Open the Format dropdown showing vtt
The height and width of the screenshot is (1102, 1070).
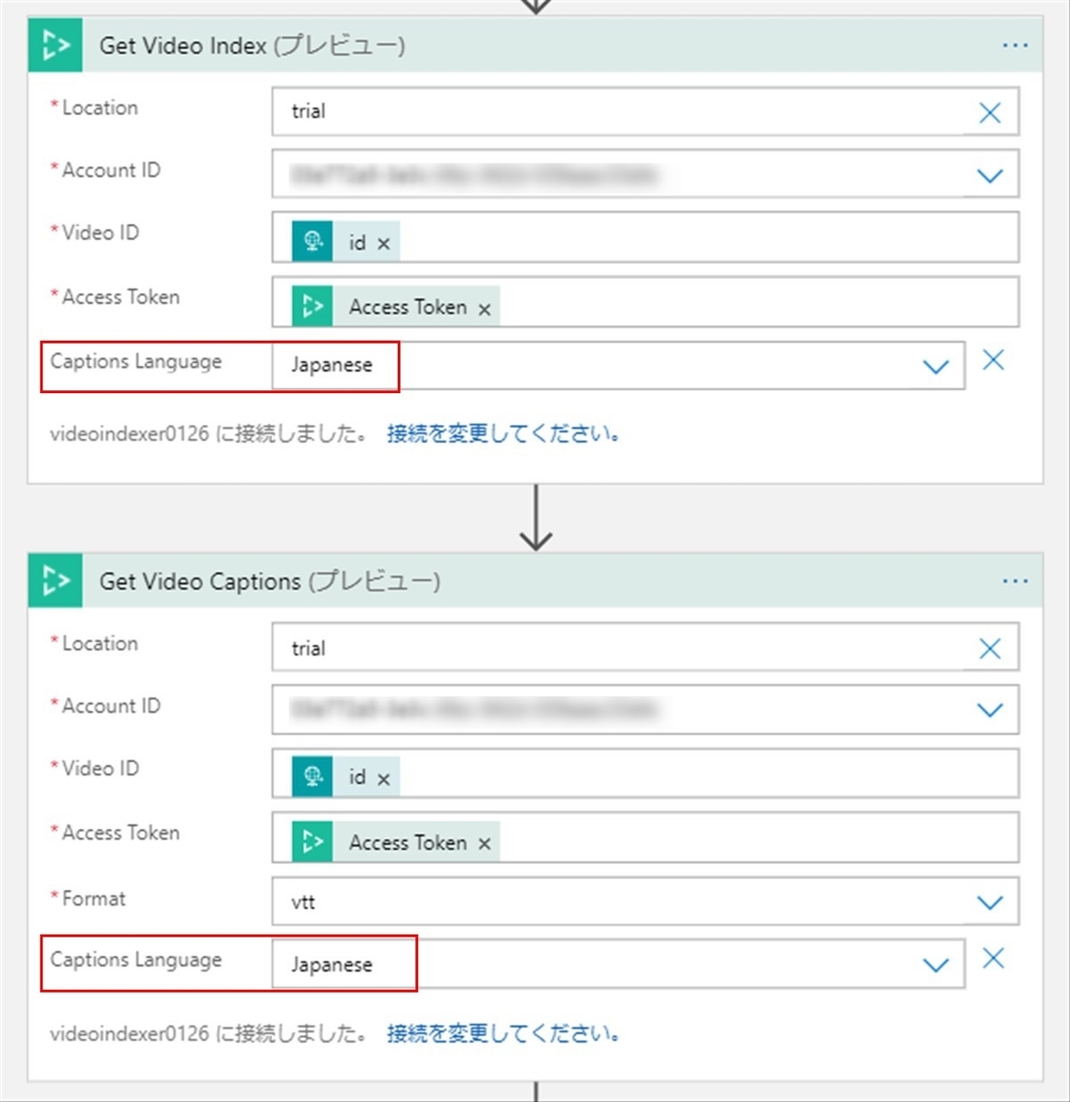(990, 902)
